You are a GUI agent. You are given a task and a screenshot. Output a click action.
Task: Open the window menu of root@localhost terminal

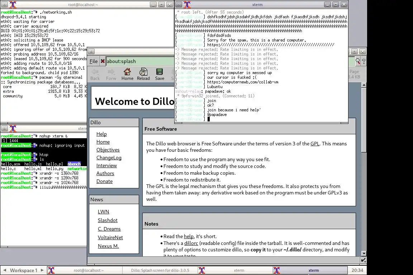pyautogui.click(x=4, y=4)
